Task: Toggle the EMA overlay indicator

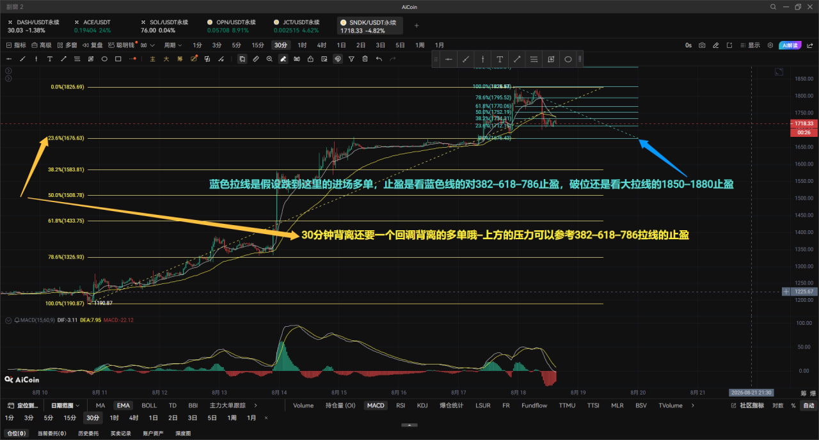Action: (123, 405)
